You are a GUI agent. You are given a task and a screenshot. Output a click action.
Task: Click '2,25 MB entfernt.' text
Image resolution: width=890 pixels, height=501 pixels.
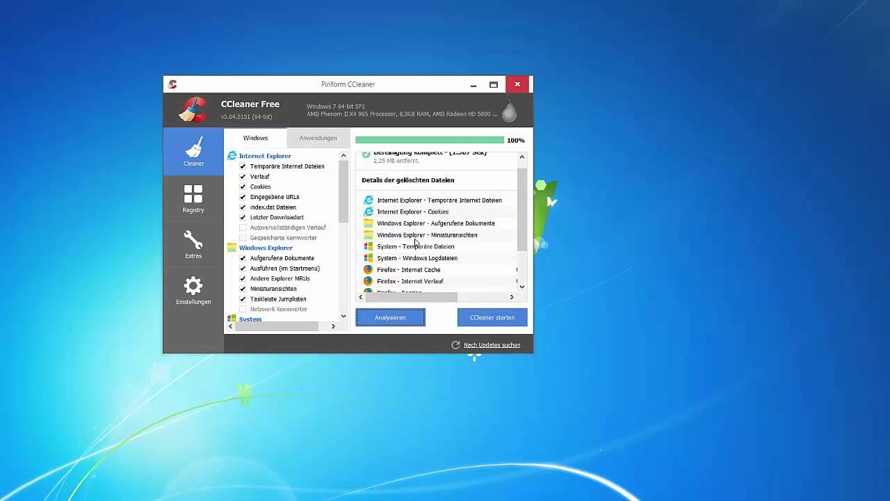[x=396, y=161]
